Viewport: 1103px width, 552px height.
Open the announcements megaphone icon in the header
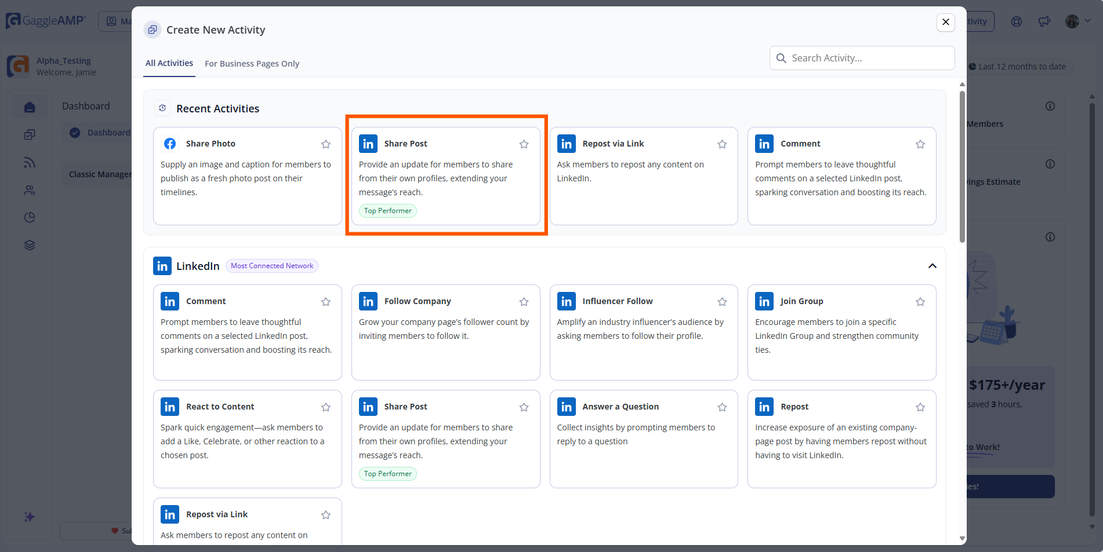point(1044,21)
